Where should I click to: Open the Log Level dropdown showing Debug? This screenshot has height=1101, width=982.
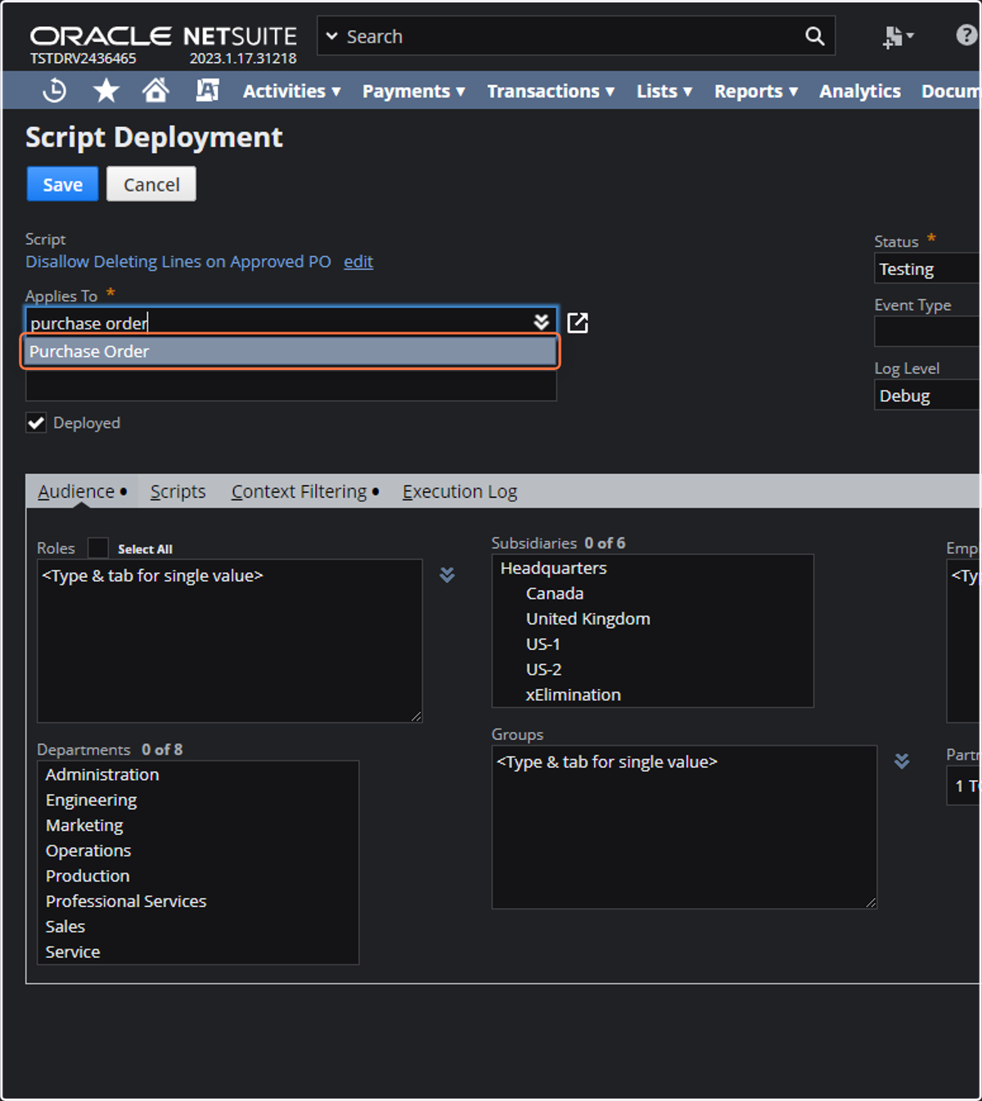pos(927,395)
